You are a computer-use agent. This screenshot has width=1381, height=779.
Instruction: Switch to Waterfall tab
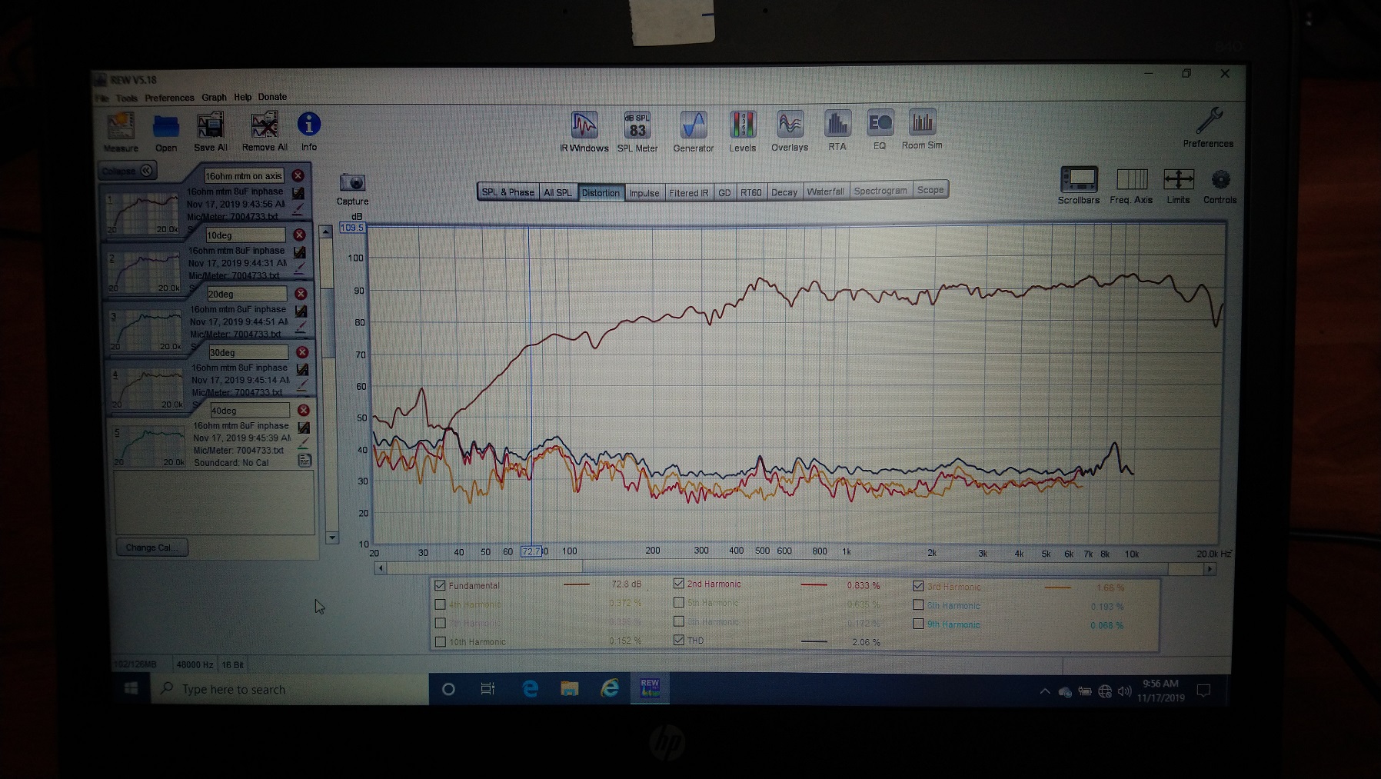825,191
